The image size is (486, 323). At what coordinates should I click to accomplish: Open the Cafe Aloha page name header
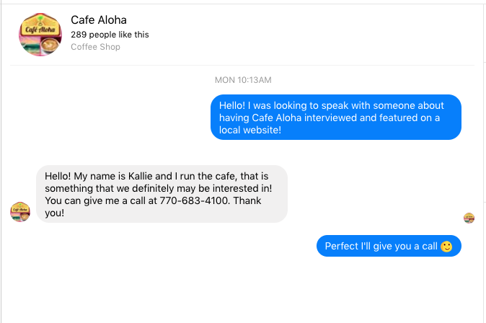click(x=99, y=20)
